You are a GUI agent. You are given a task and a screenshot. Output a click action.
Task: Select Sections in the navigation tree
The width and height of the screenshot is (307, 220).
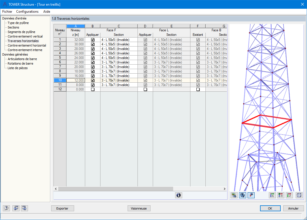coord(13,27)
